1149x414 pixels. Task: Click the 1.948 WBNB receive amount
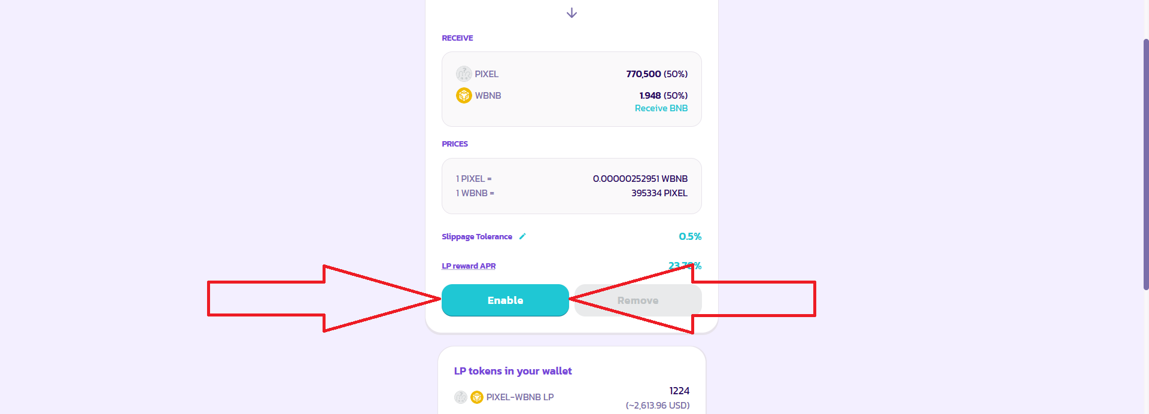(x=650, y=96)
